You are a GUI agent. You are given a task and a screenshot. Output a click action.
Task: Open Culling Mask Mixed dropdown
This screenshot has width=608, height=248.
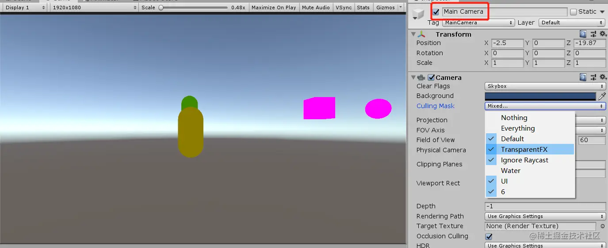point(545,106)
